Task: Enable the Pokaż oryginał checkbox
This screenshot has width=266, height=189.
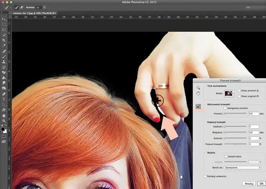Action: [239, 96]
